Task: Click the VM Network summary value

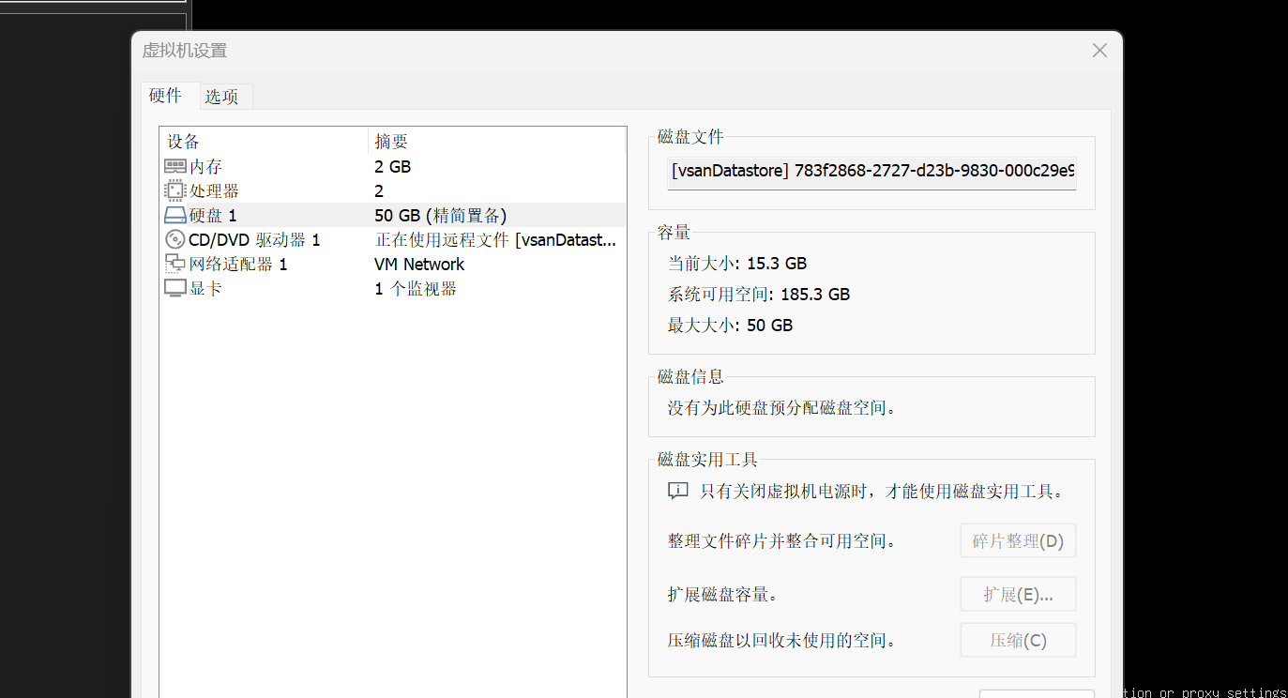Action: (419, 265)
